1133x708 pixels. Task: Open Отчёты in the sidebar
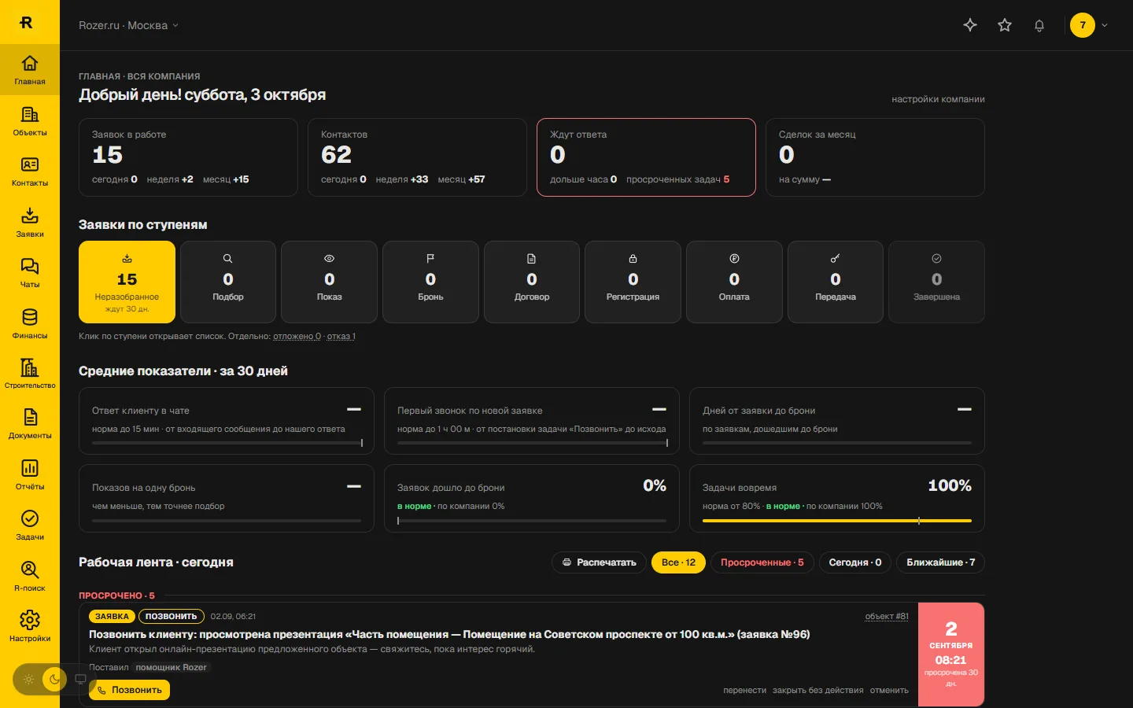[30, 474]
